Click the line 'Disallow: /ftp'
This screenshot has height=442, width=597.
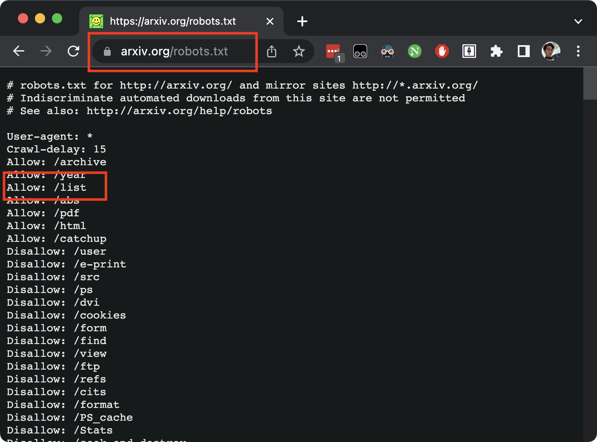[53, 367]
